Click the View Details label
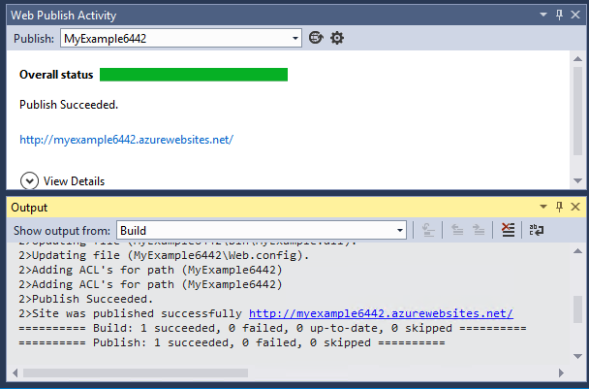The width and height of the screenshot is (589, 389). pyautogui.click(x=74, y=181)
